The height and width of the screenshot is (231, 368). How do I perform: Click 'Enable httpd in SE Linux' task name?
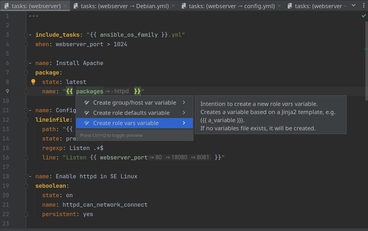click(x=97, y=176)
